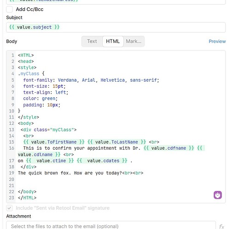Click the closing </style> tag
The width and height of the screenshot is (227, 229).
coord(29,117)
